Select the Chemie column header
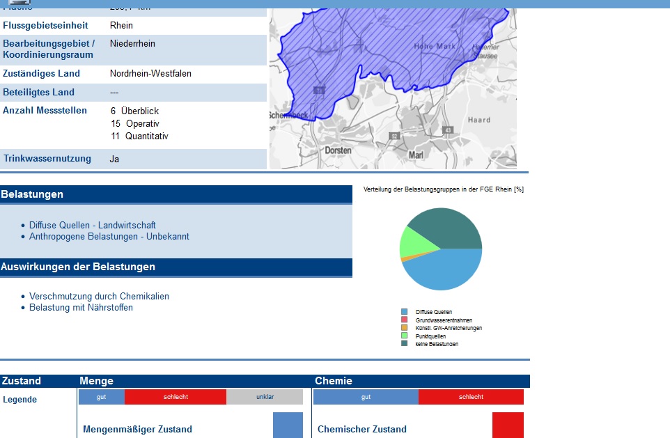 click(x=333, y=381)
